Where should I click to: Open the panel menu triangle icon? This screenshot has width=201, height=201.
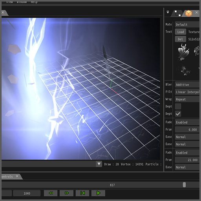(x=168, y=12)
